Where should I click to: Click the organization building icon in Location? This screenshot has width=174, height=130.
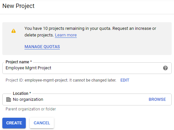pos(8,99)
